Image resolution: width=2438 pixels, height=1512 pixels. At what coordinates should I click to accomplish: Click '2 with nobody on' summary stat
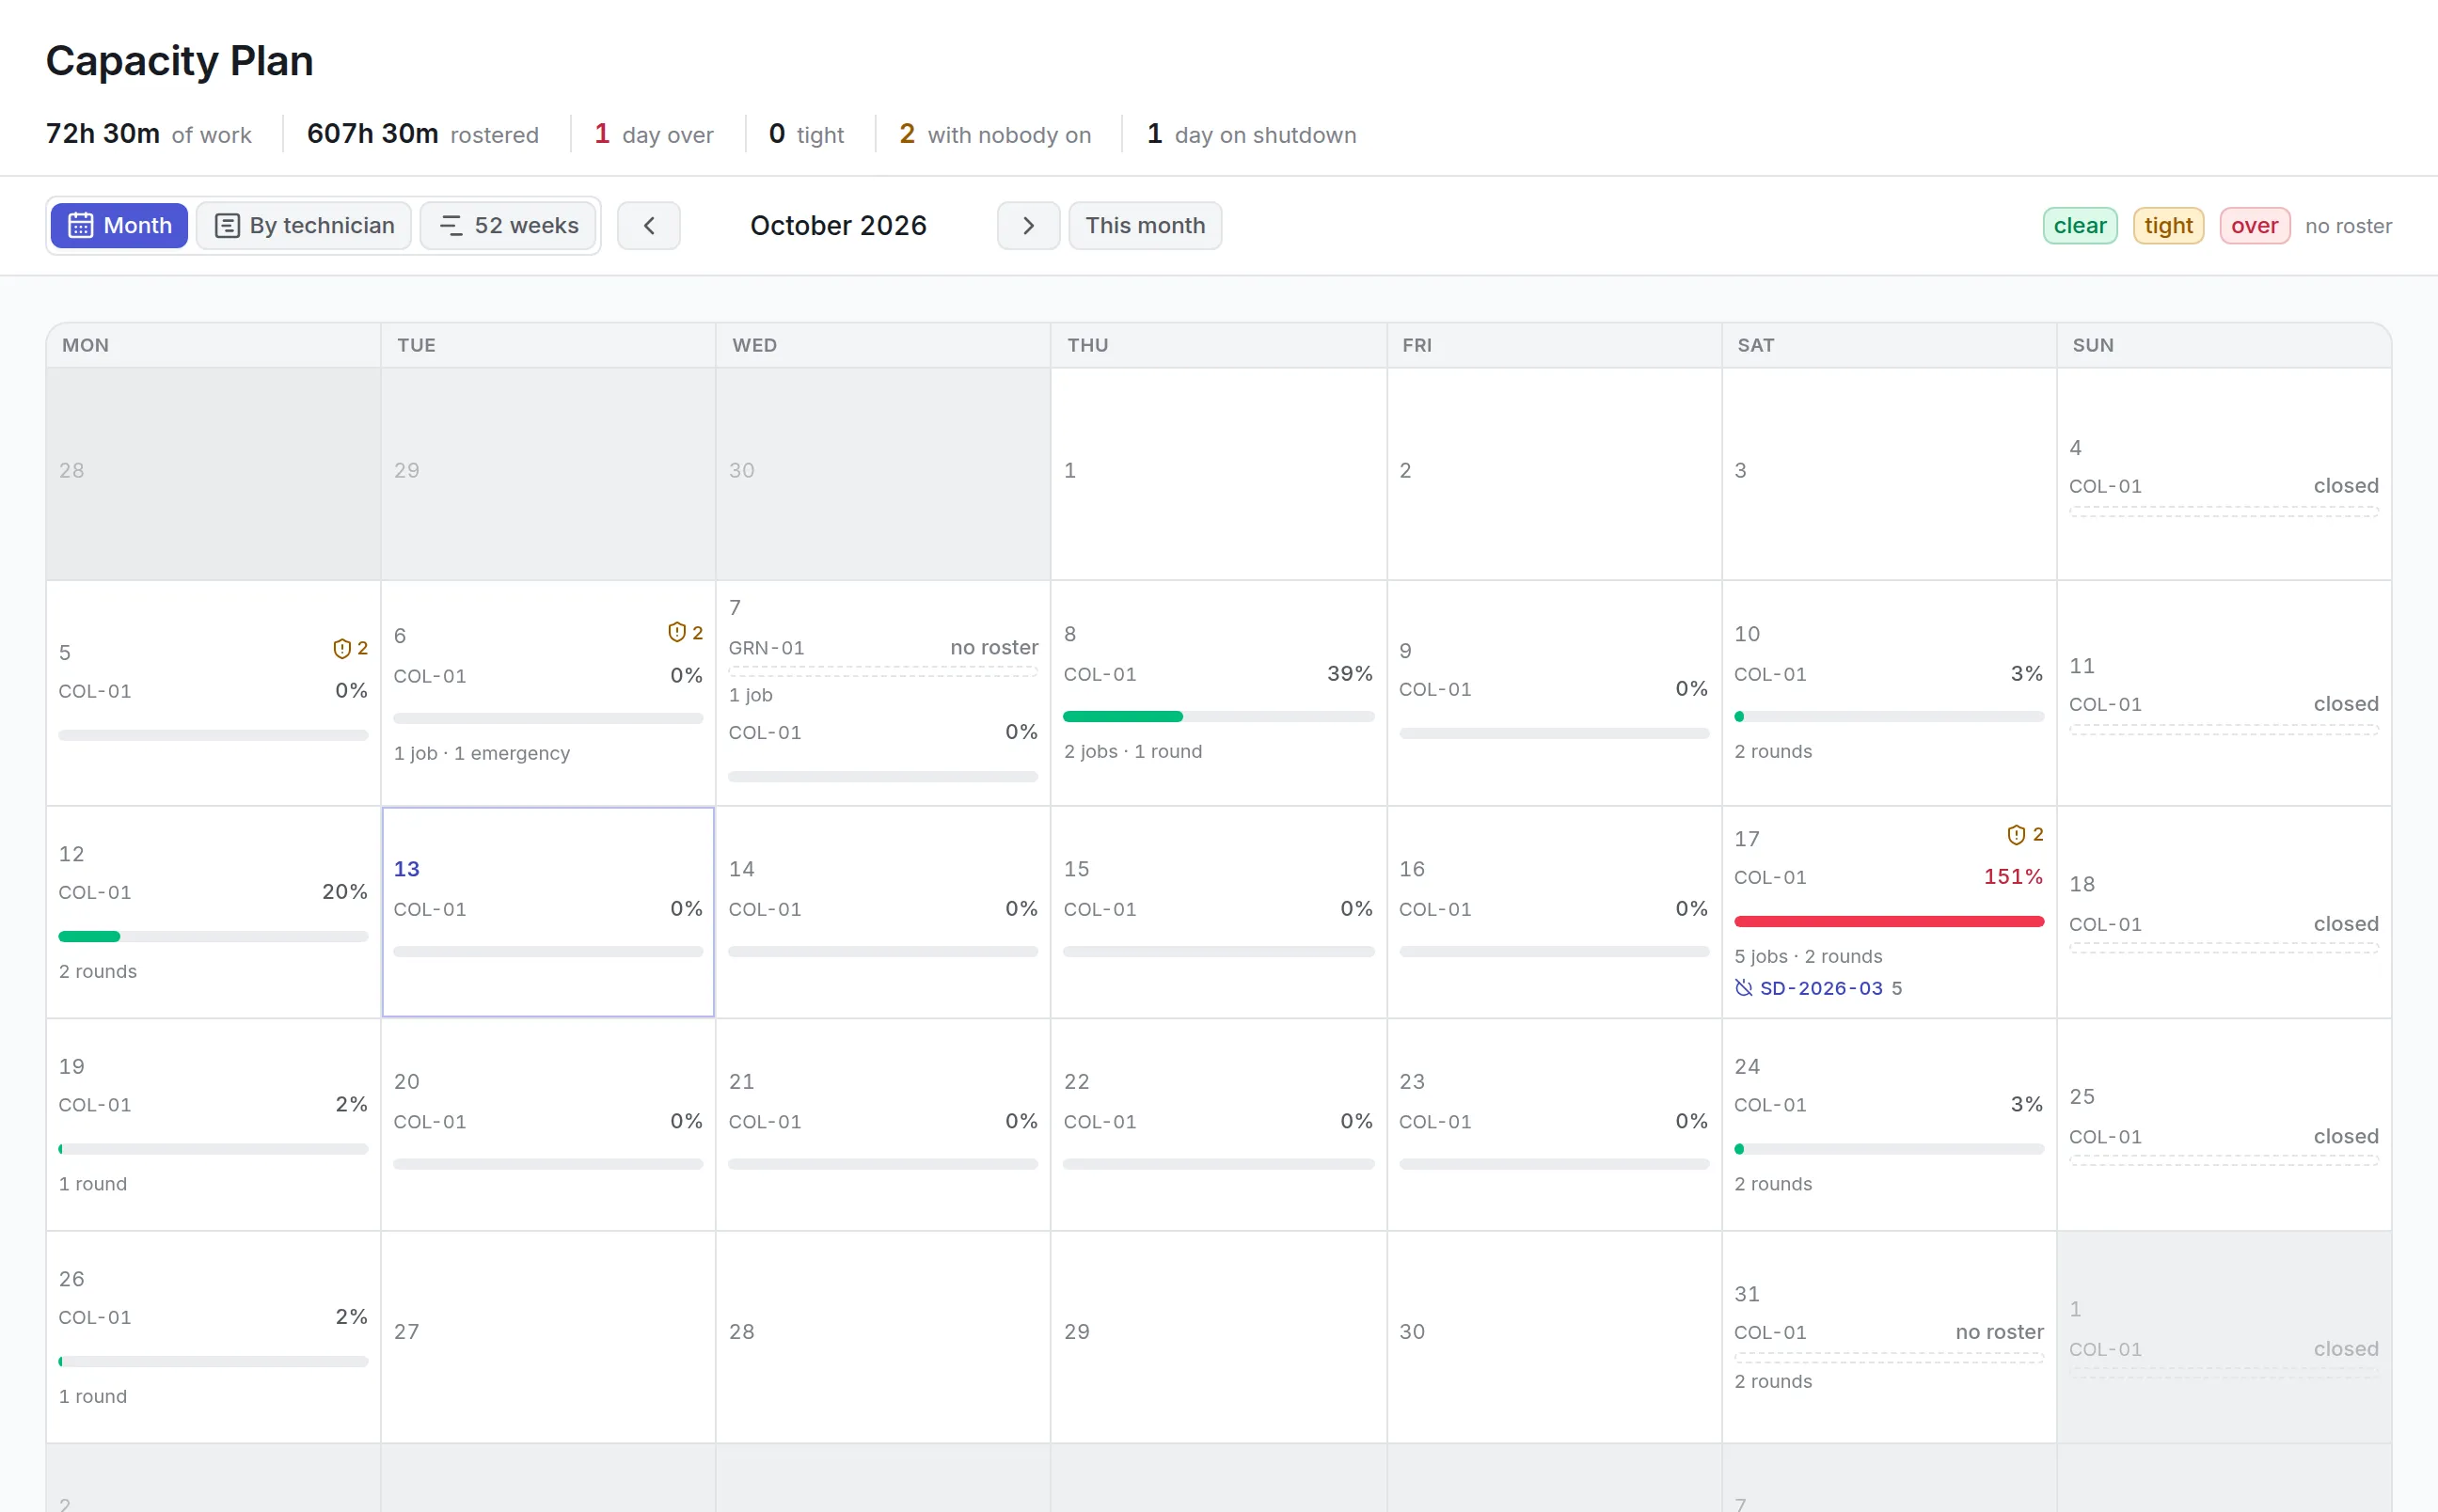pos(995,134)
